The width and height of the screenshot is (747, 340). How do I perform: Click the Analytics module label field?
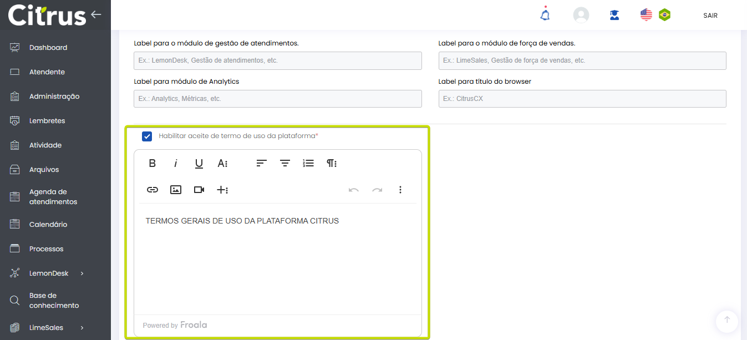click(277, 99)
